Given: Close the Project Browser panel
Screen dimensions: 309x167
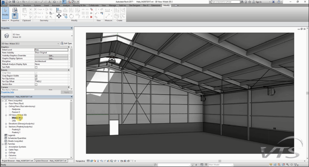Looking at the screenshot, I should (x=71, y=97).
